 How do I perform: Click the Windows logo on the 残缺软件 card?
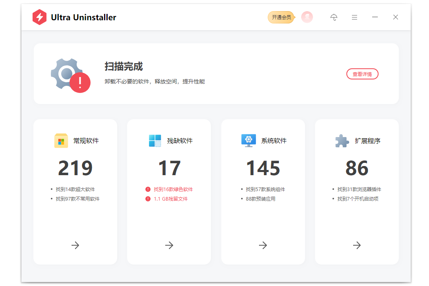tap(155, 140)
